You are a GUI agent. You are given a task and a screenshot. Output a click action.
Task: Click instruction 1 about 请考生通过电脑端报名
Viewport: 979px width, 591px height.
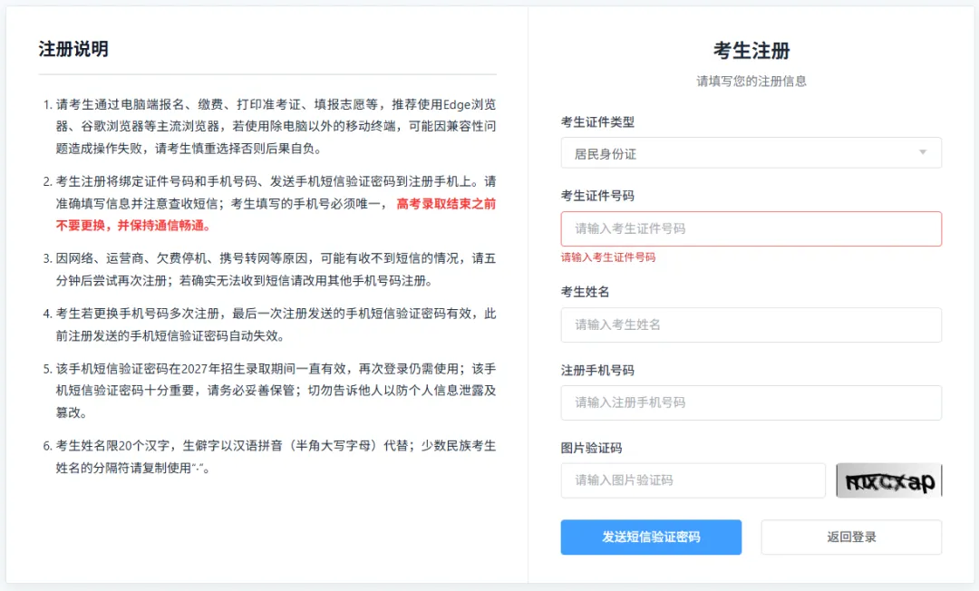pyautogui.click(x=276, y=126)
